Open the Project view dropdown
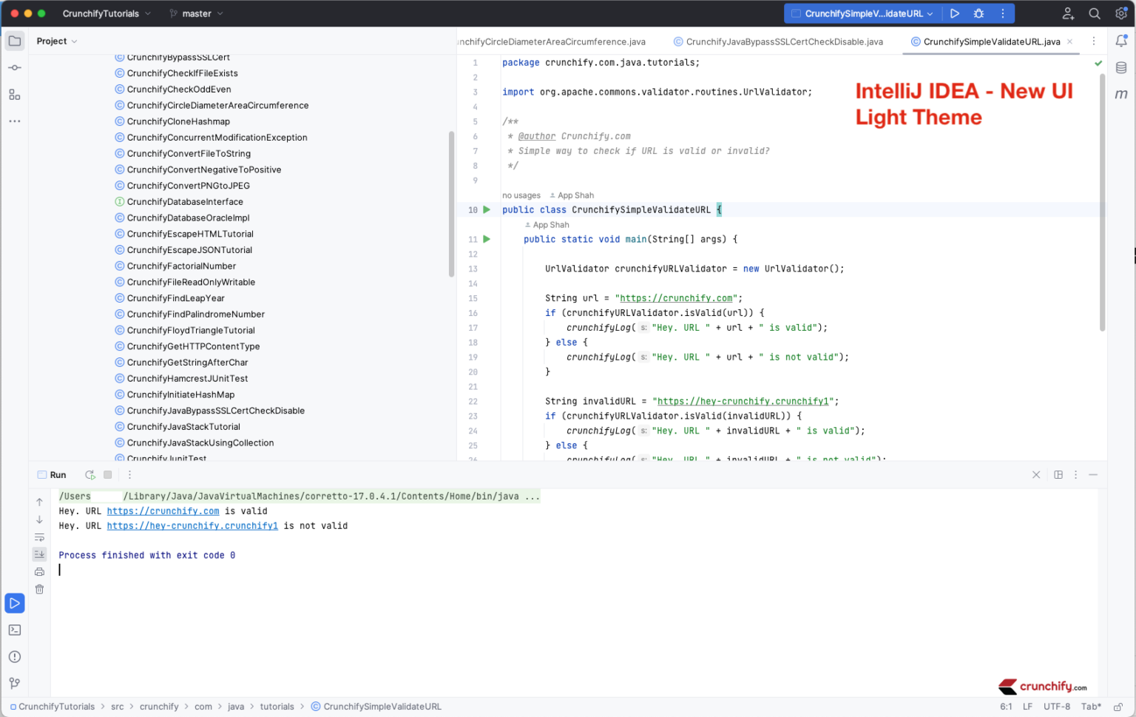Viewport: 1136px width, 717px height. (x=56, y=41)
